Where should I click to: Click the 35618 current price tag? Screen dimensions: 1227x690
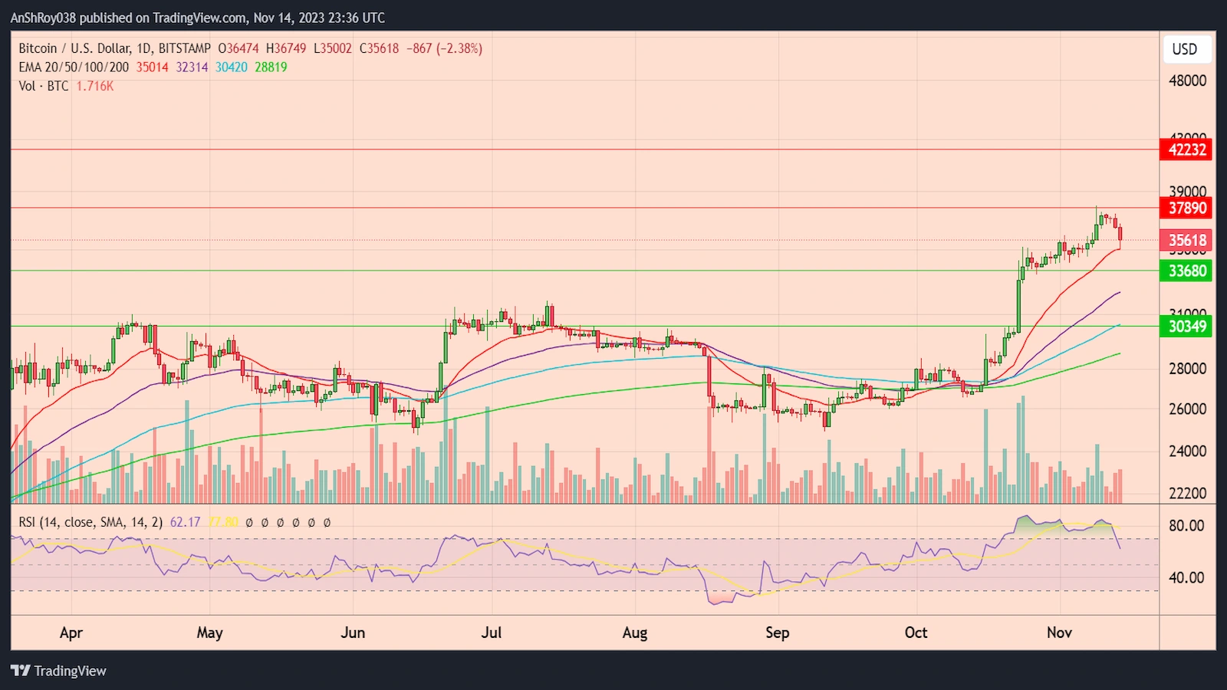1185,240
